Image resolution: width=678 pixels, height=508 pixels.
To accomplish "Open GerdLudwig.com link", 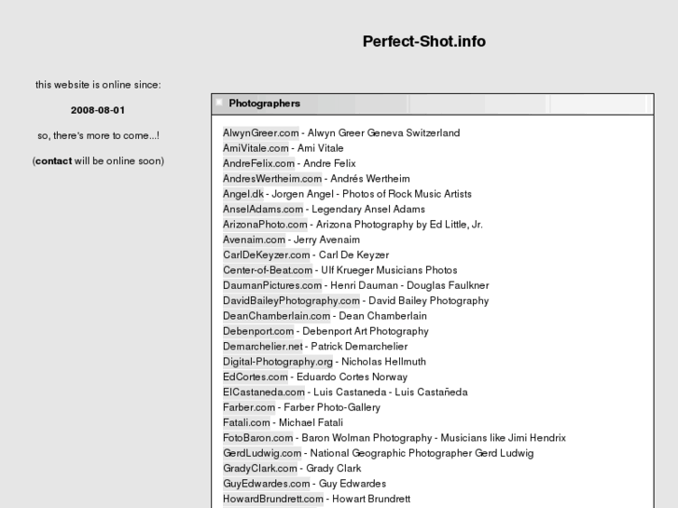I will pos(262,453).
